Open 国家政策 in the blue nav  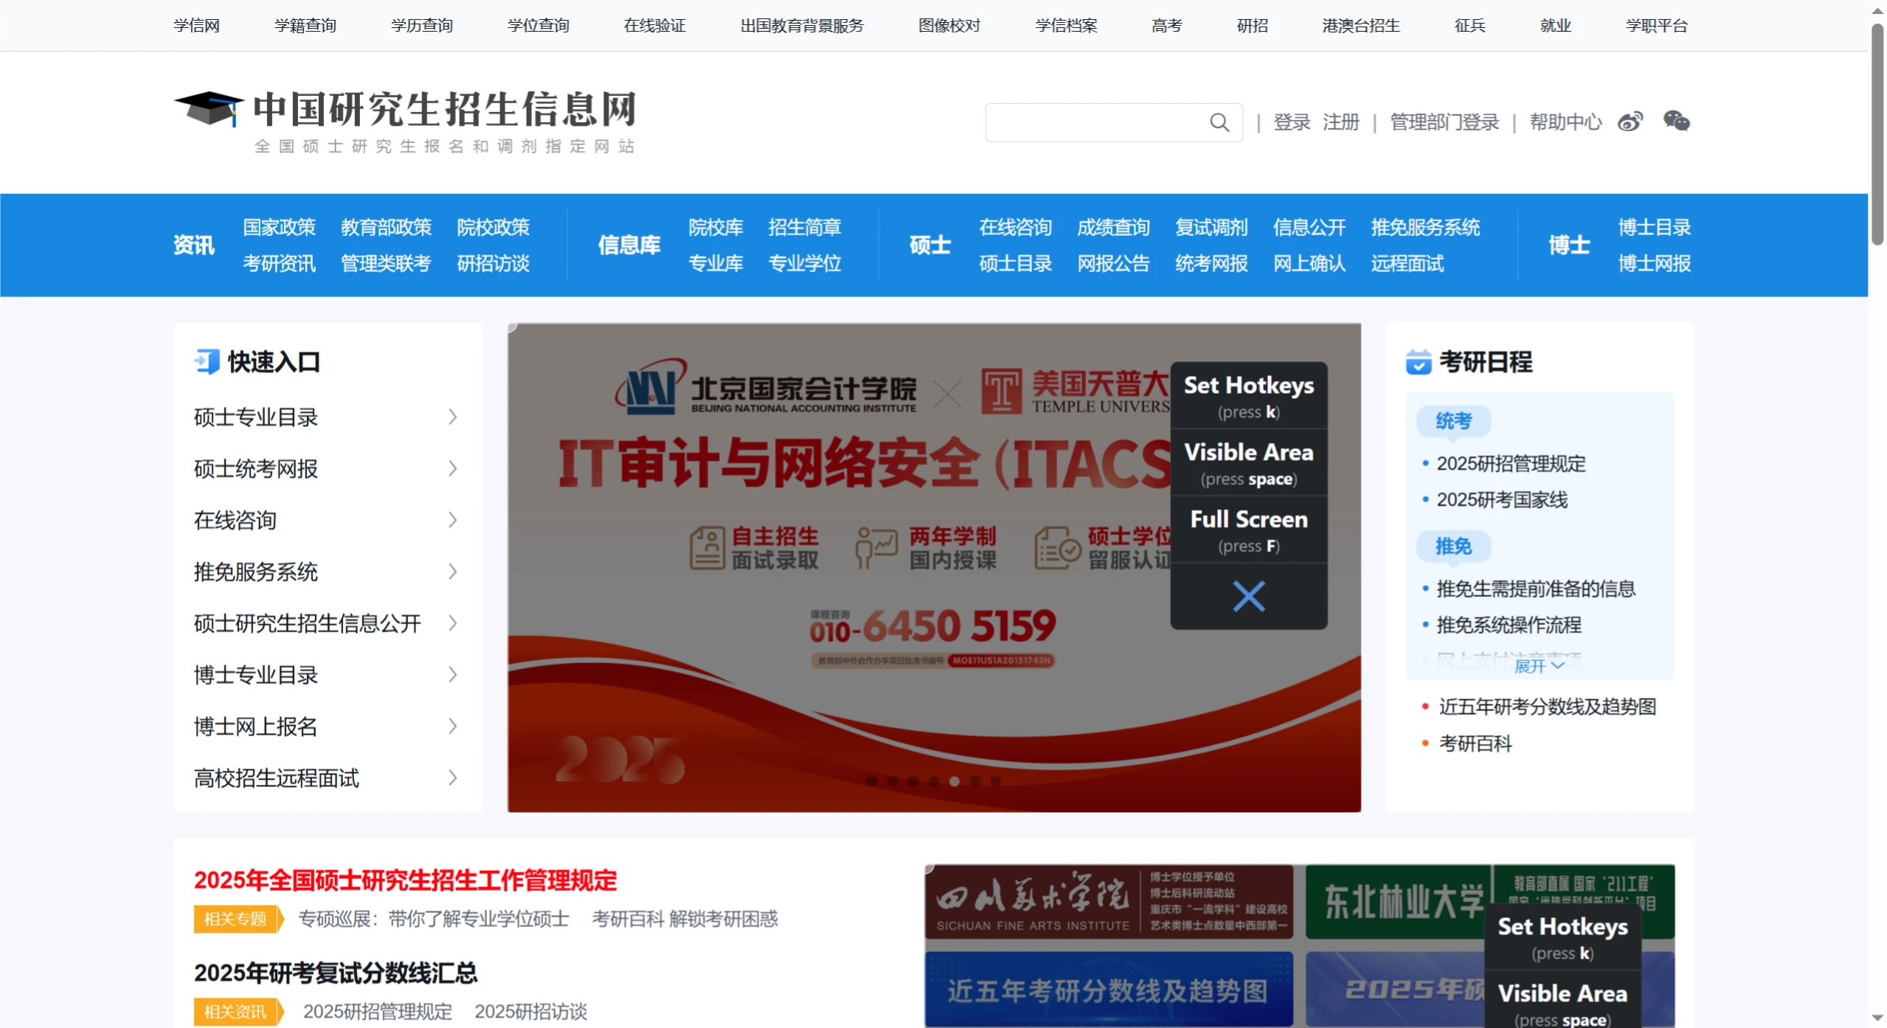click(x=280, y=227)
